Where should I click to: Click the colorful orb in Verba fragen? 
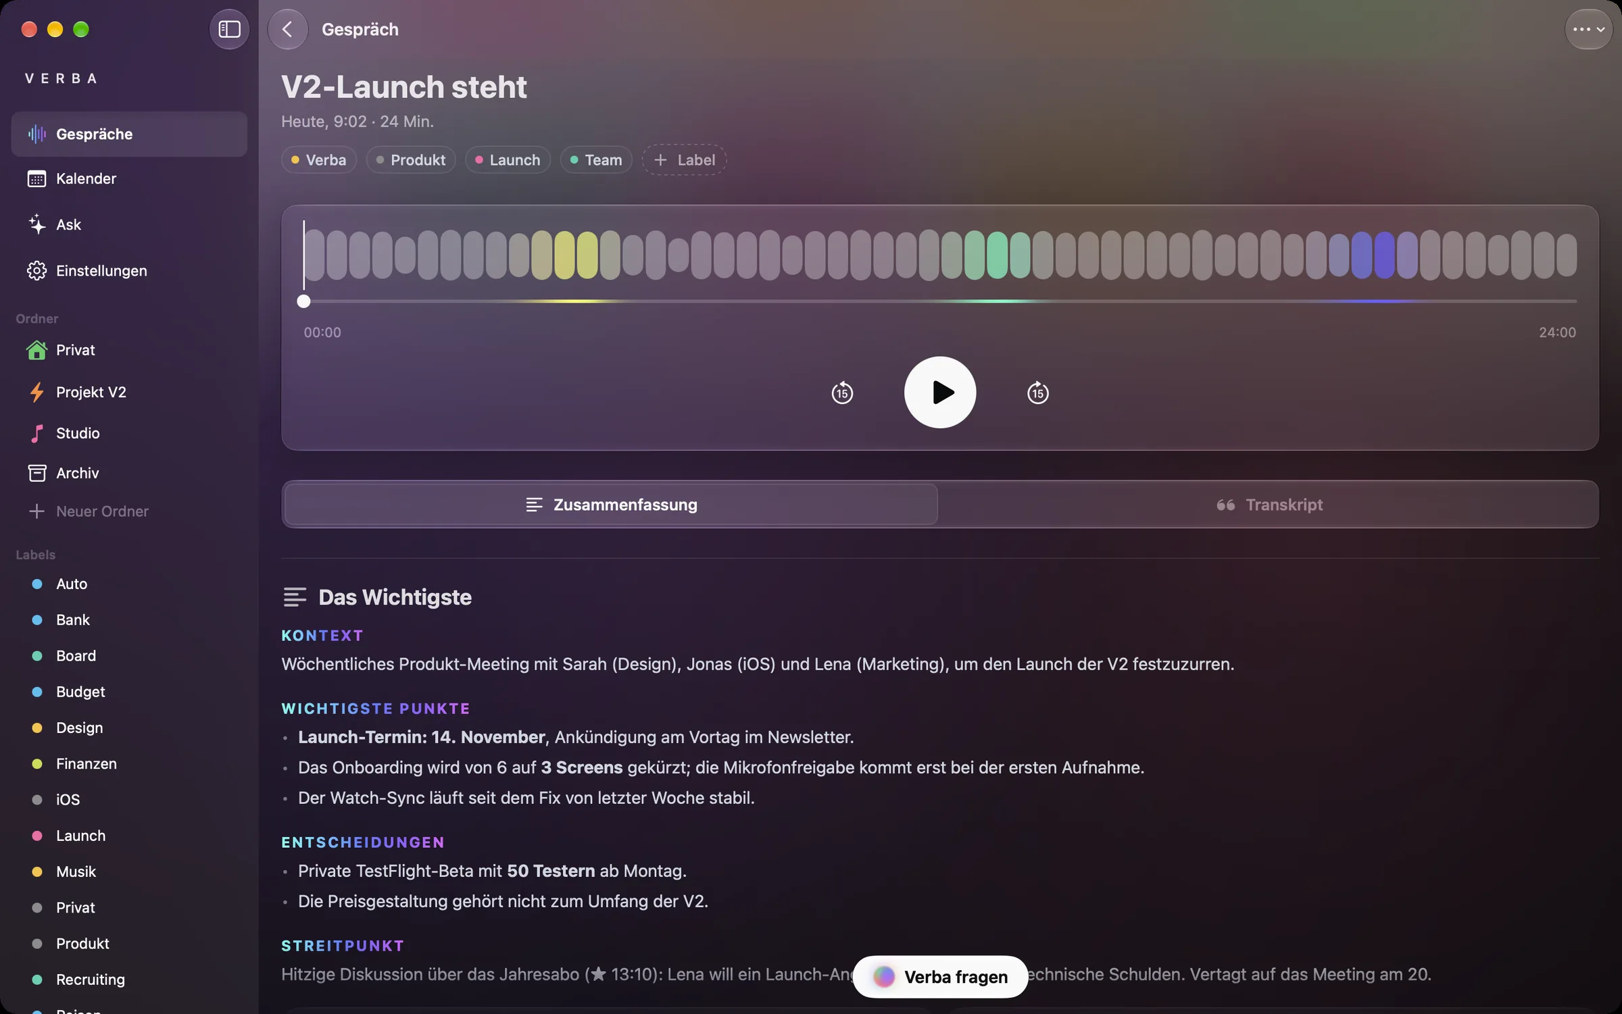click(884, 977)
